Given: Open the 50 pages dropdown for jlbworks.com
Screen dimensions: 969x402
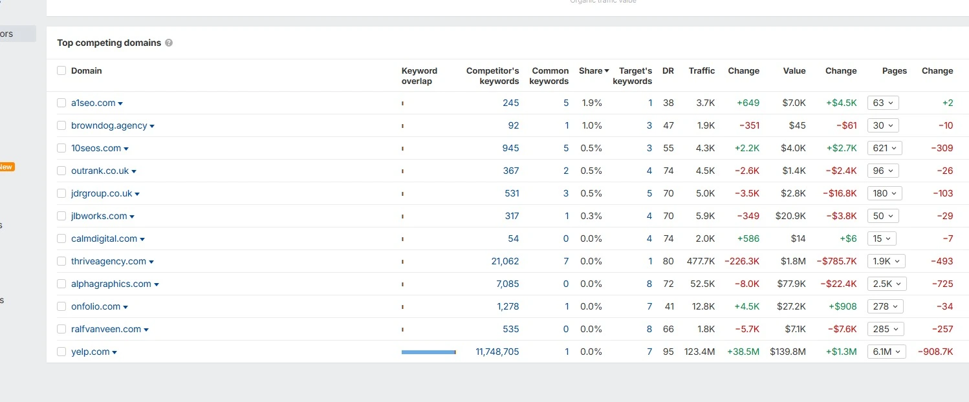Looking at the screenshot, I should (x=883, y=216).
